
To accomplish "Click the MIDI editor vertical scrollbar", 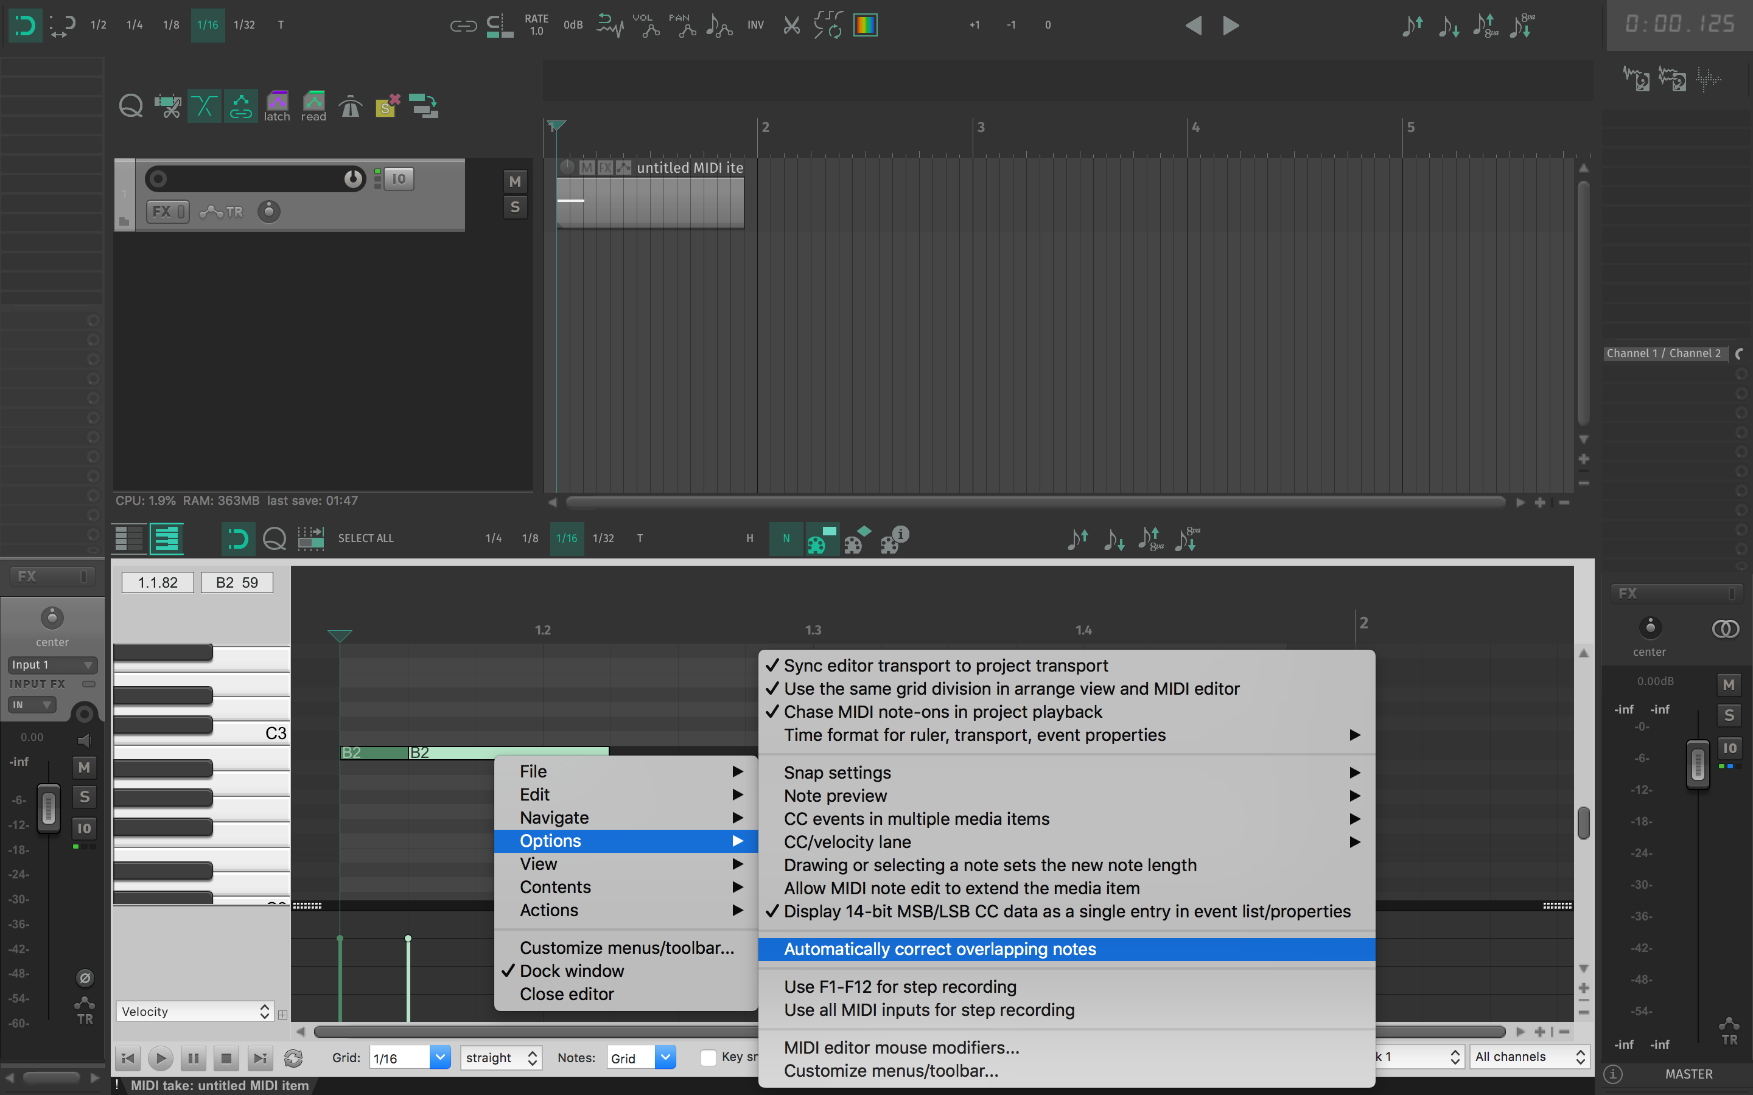I will pyautogui.click(x=1584, y=824).
